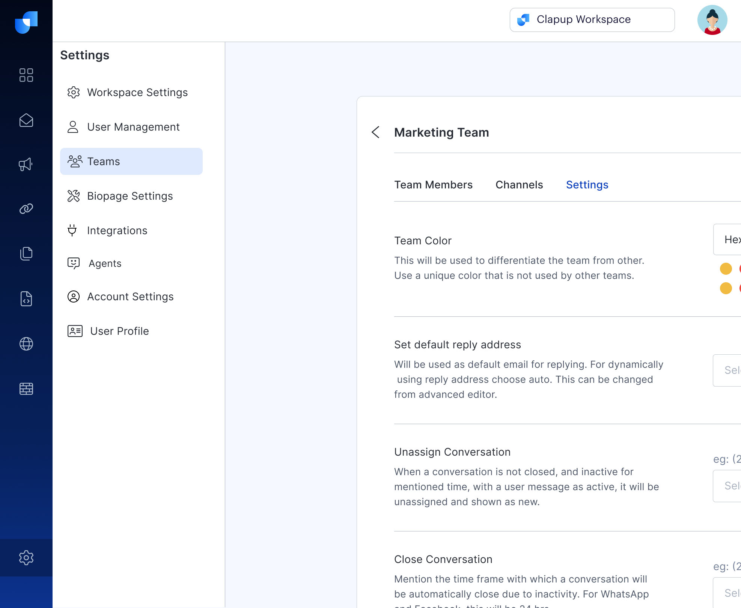Click the Unassign Conversation label
This screenshot has width=741, height=608.
point(452,452)
